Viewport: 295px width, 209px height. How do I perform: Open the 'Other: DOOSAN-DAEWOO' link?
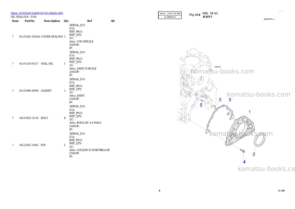coord(27,13)
